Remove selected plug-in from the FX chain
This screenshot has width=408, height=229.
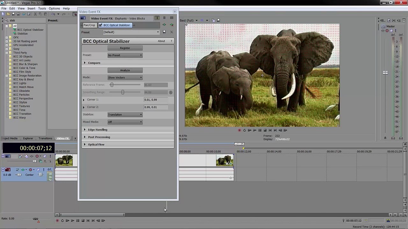tap(171, 25)
